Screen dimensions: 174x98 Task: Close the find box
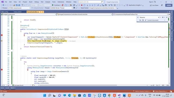[167, 17]
